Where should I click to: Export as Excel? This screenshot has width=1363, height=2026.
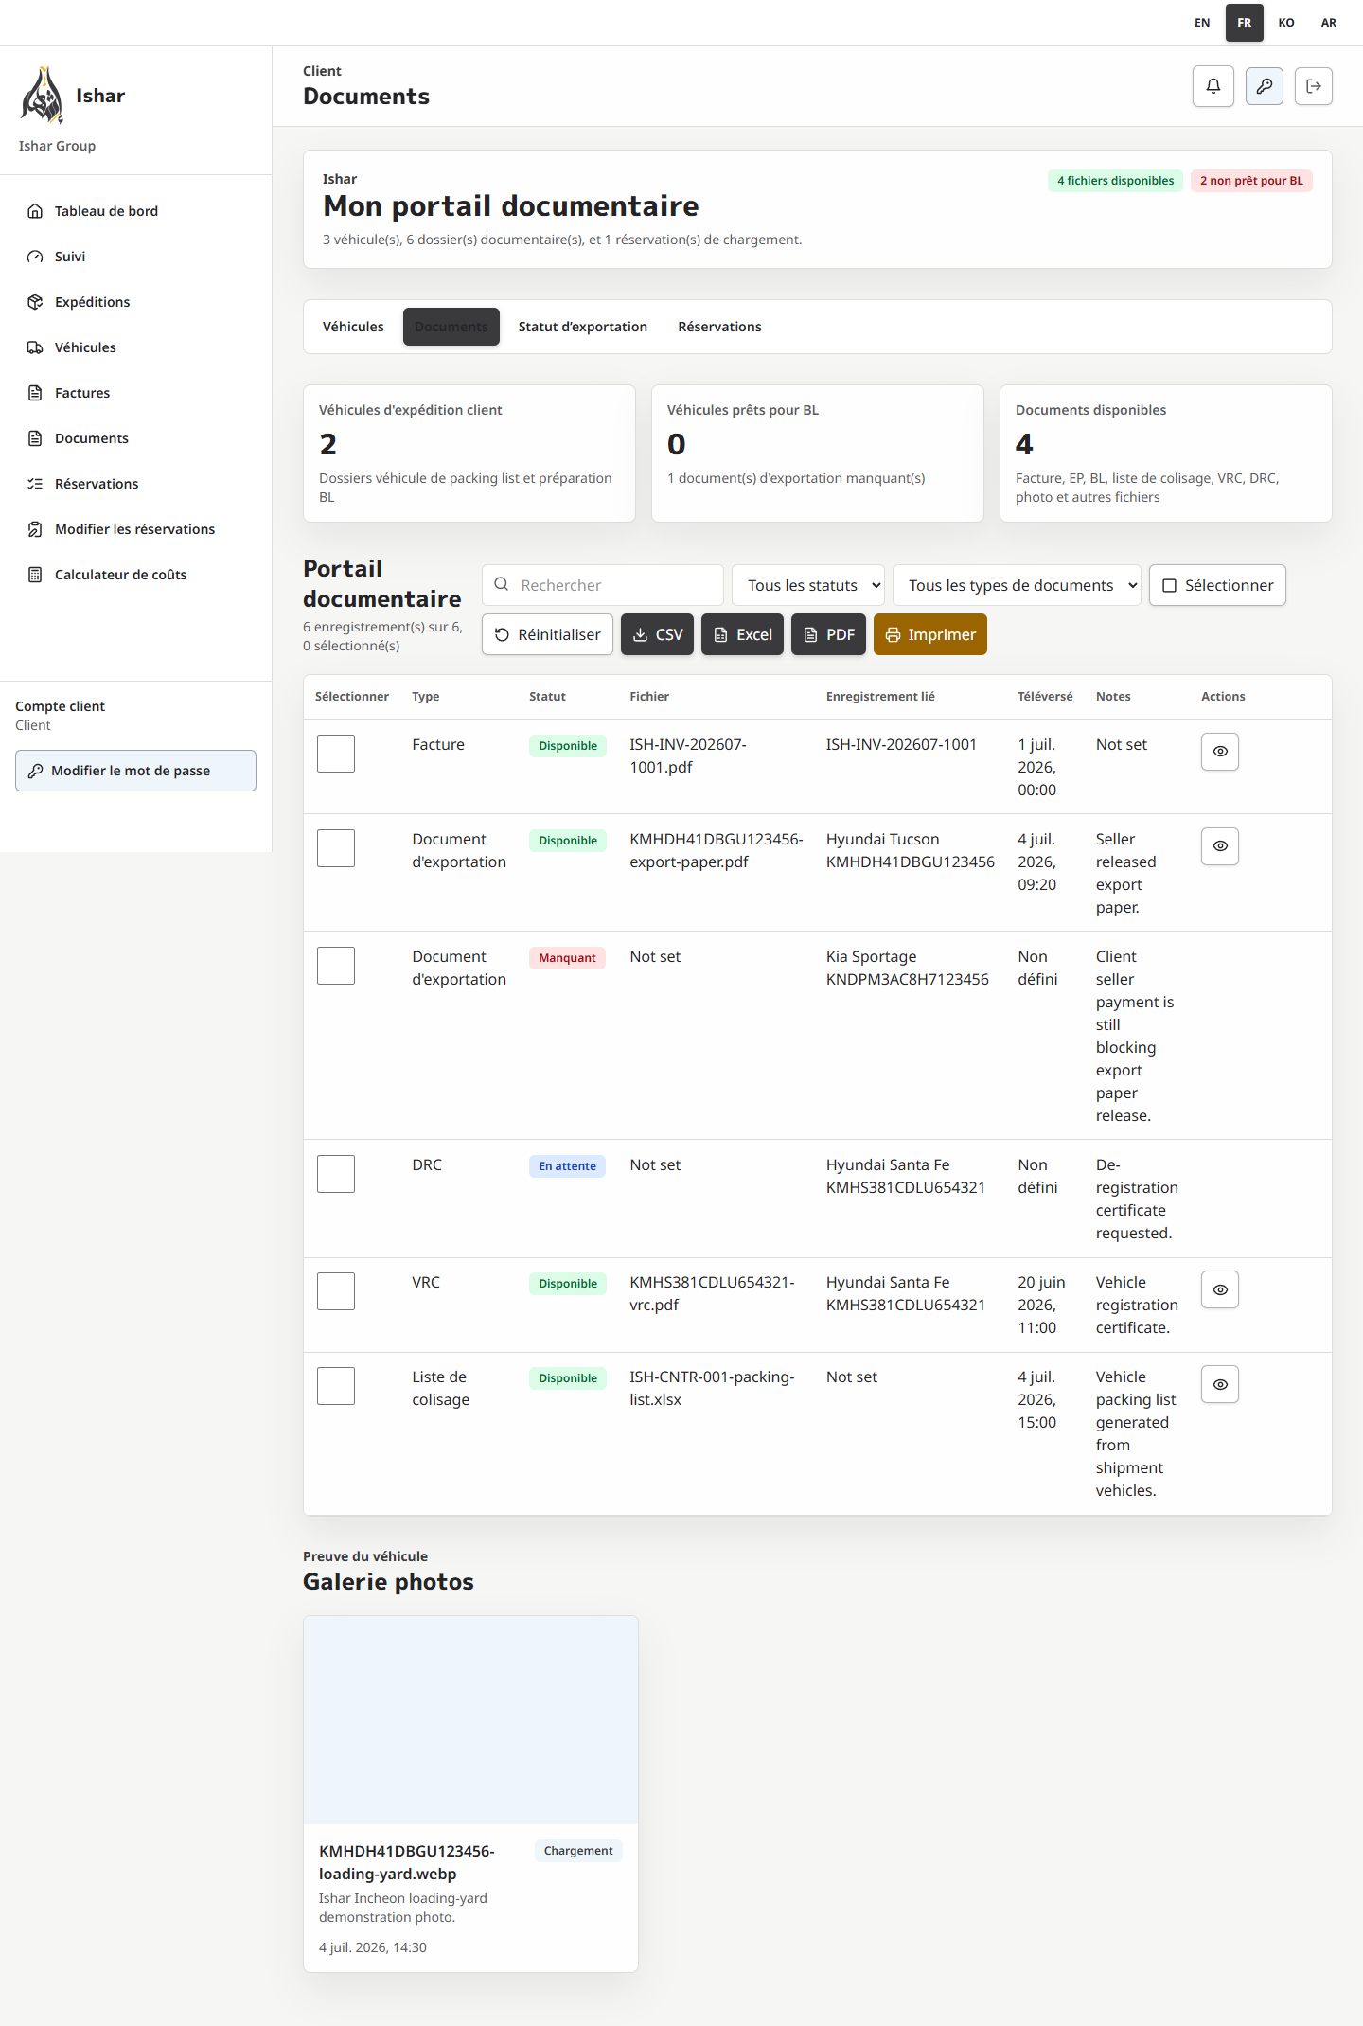pos(742,634)
